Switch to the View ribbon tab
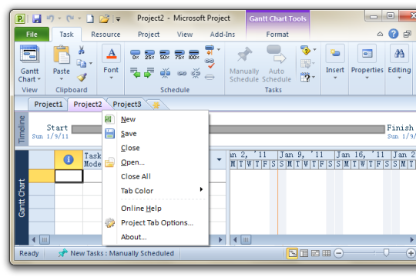This screenshot has width=416, height=280. 185,35
